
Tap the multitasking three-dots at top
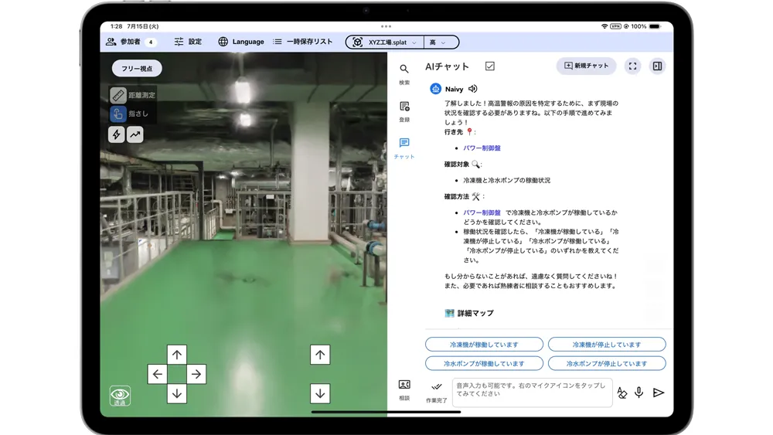pos(386,26)
